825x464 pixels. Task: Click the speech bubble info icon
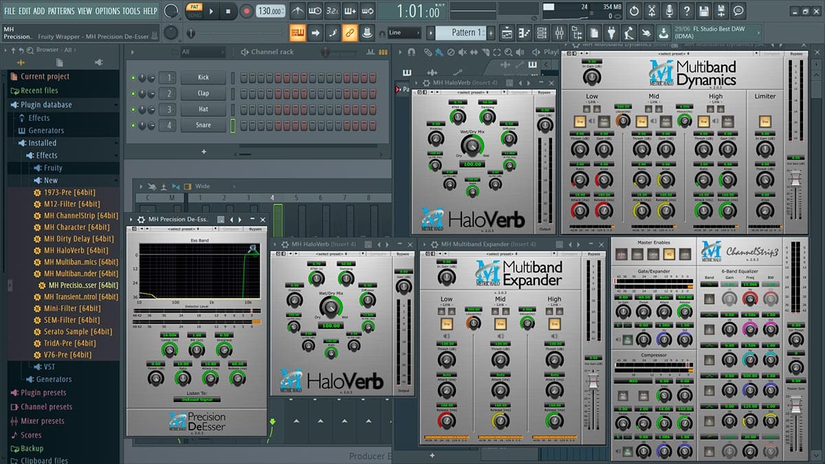[x=738, y=11]
